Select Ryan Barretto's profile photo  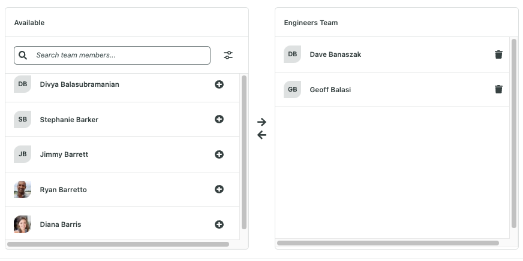click(x=22, y=189)
